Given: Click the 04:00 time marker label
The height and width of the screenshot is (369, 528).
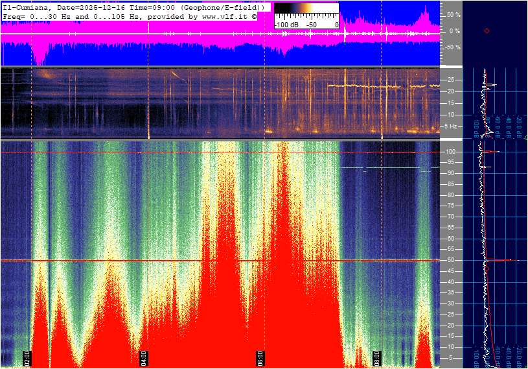Looking at the screenshot, I should (x=143, y=357).
